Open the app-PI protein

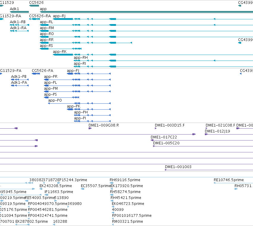92,121
